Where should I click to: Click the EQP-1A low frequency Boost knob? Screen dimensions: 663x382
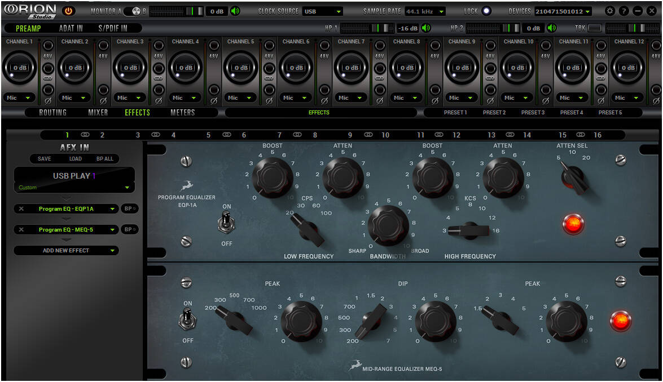point(273,177)
